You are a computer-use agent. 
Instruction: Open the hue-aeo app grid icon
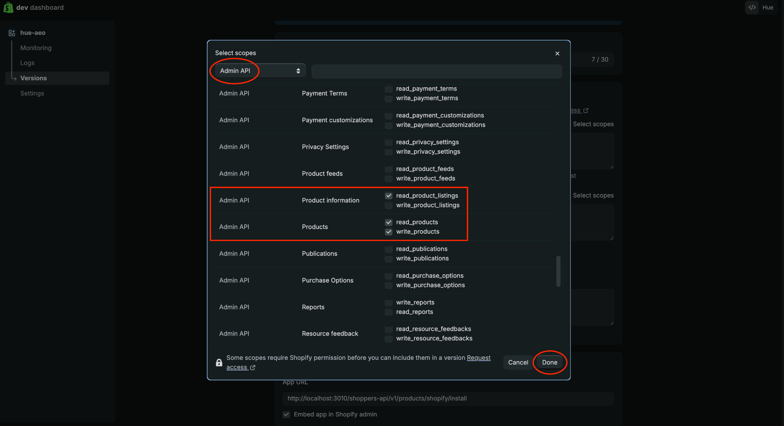(12, 33)
